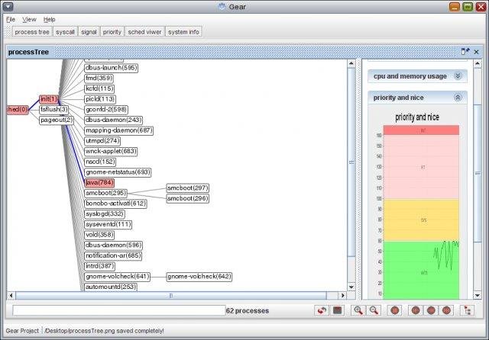
Task: Click the process search input field
Action: pos(119,310)
